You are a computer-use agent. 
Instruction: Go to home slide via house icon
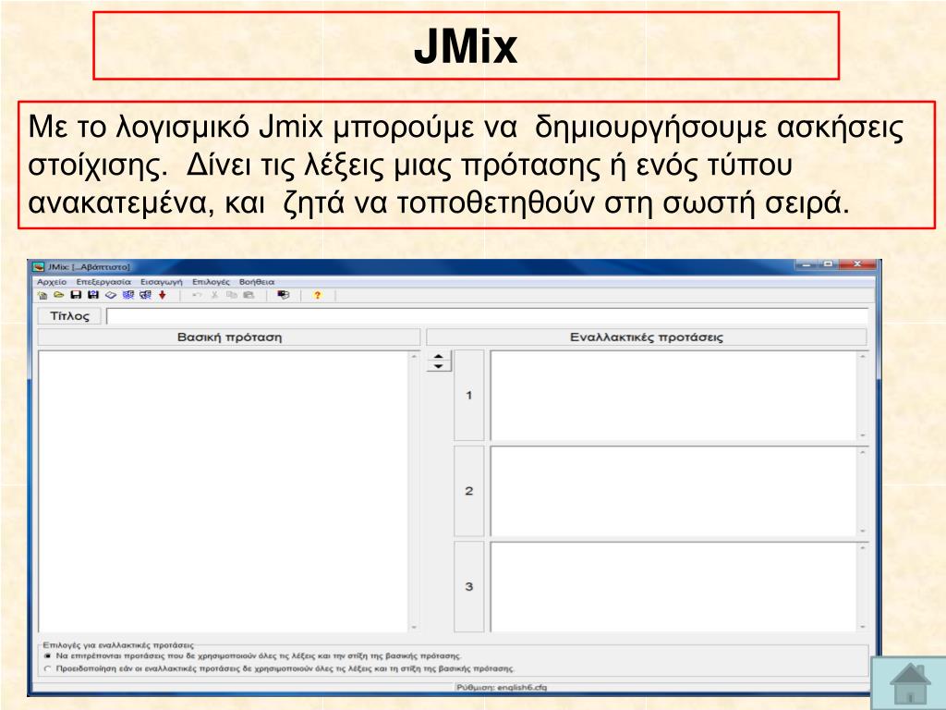point(910,683)
